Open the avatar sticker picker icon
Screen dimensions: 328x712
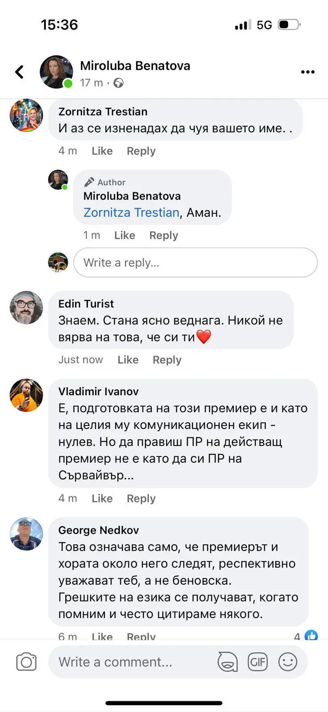(x=227, y=662)
